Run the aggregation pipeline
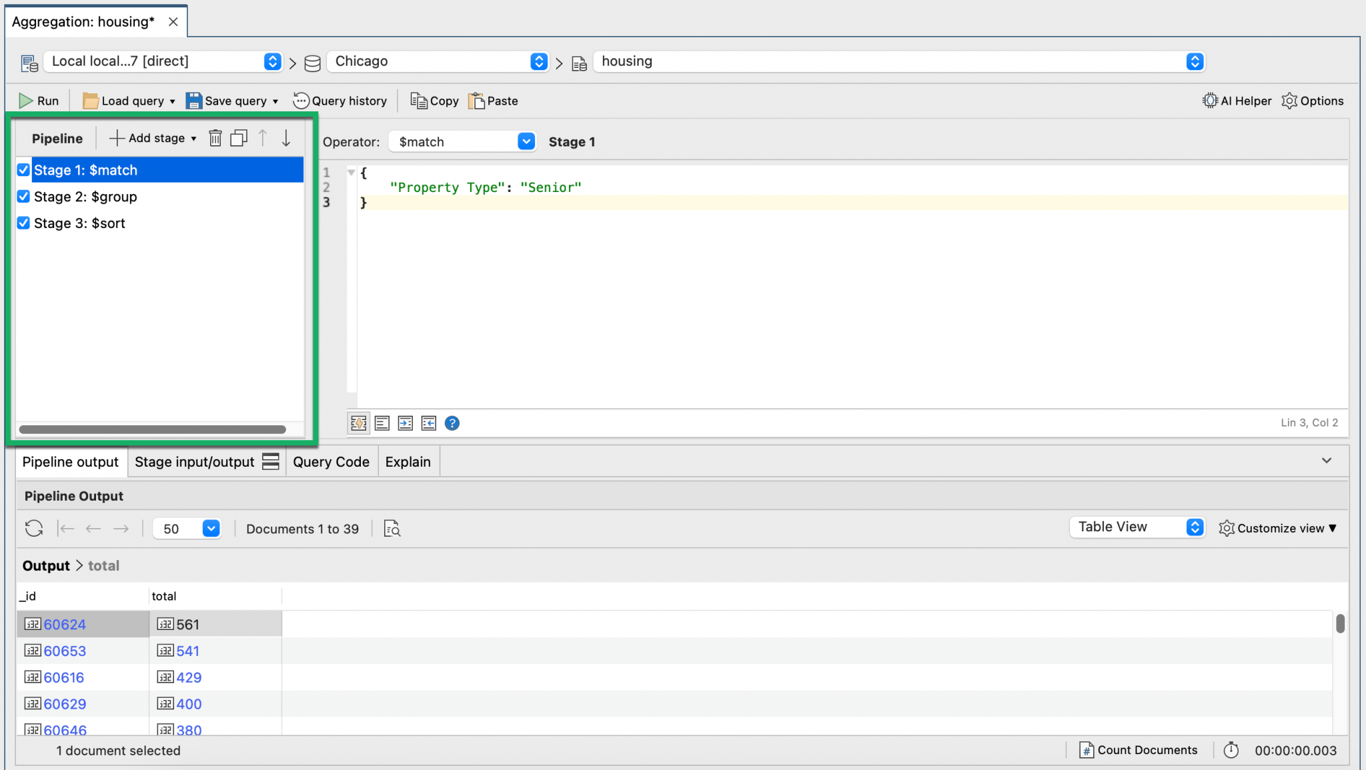 coord(39,100)
